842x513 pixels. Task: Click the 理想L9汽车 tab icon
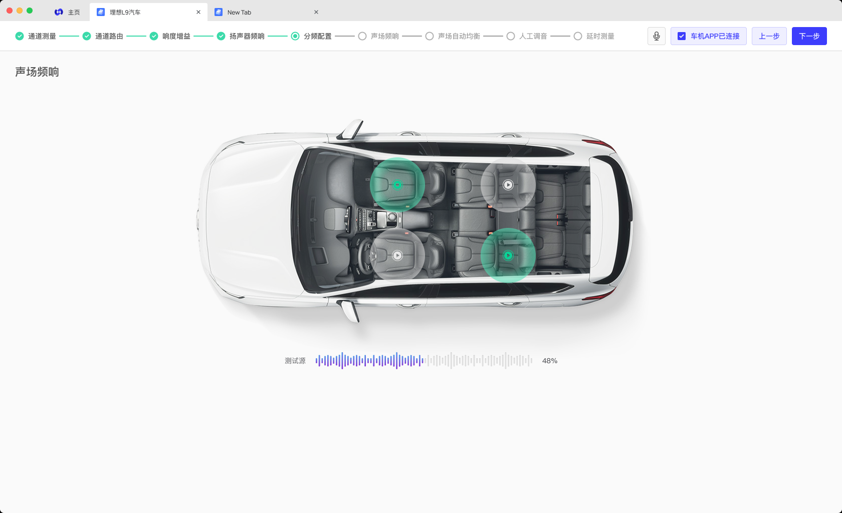point(101,12)
